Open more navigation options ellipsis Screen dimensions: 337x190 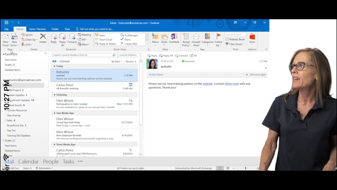[x=80, y=161]
